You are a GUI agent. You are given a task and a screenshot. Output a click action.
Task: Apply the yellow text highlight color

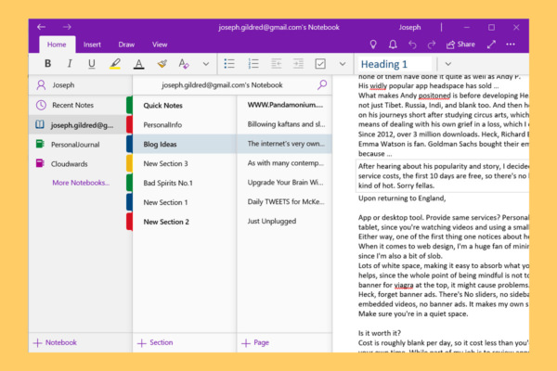(x=114, y=64)
